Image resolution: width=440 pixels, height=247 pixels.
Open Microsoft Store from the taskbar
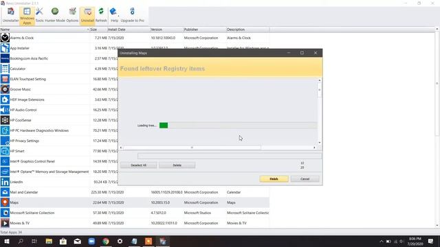(63, 241)
